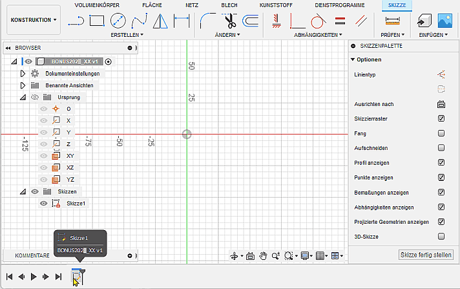Toggle visibility of Skizze1 in browser
The height and width of the screenshot is (289, 460).
(44, 203)
